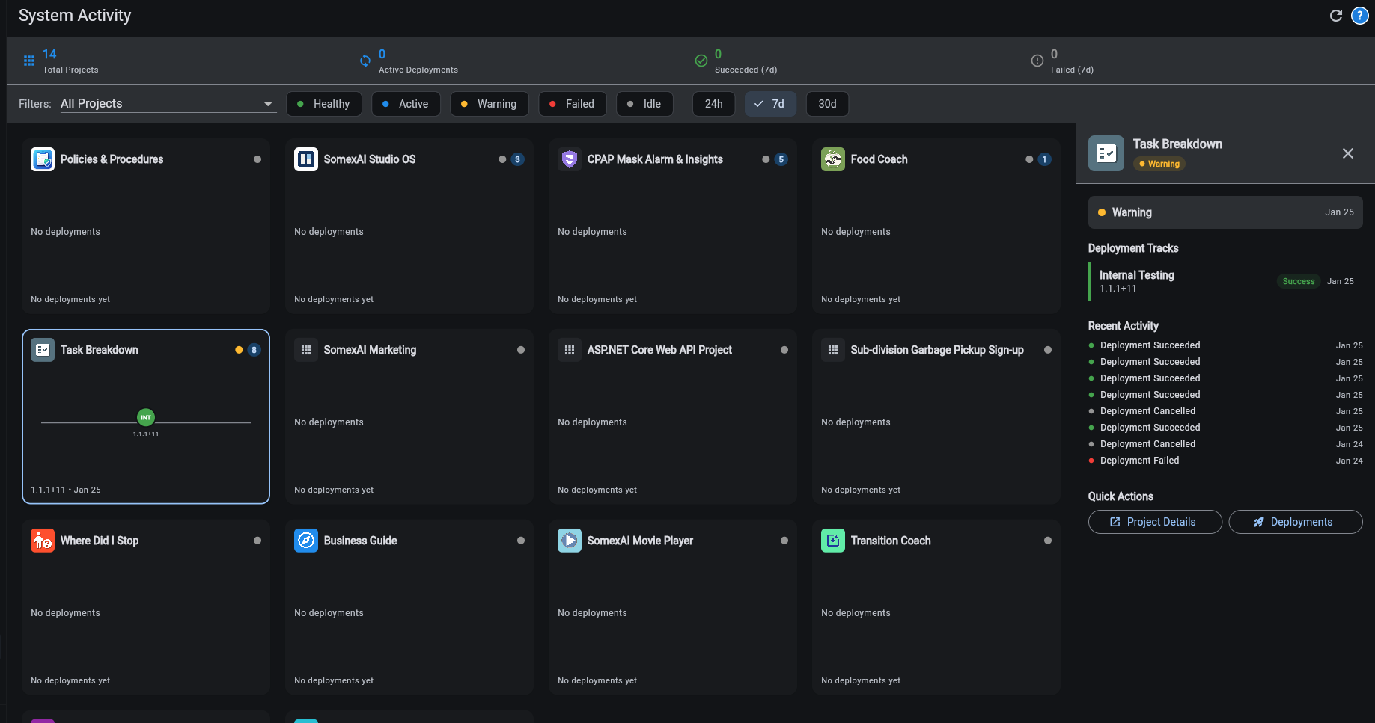The height and width of the screenshot is (723, 1375).
Task: Click the SomexAI Movie Player app icon
Action: coord(569,540)
